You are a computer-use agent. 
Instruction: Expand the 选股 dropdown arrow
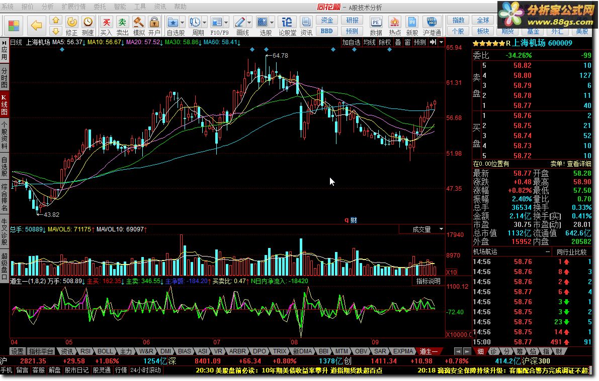pos(272,23)
